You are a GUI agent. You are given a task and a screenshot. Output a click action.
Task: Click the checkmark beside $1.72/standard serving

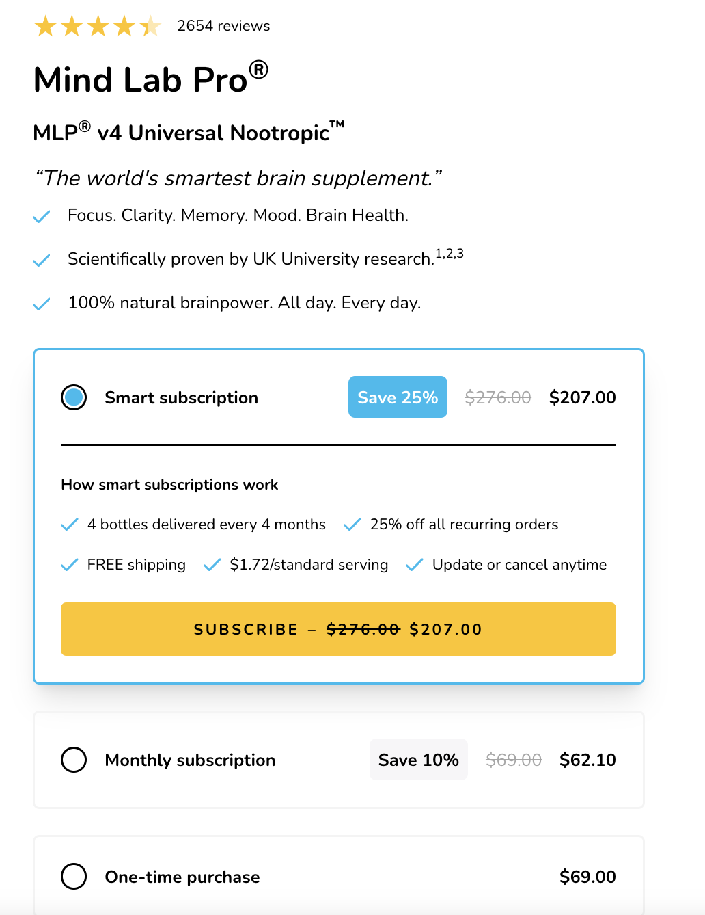click(x=212, y=565)
